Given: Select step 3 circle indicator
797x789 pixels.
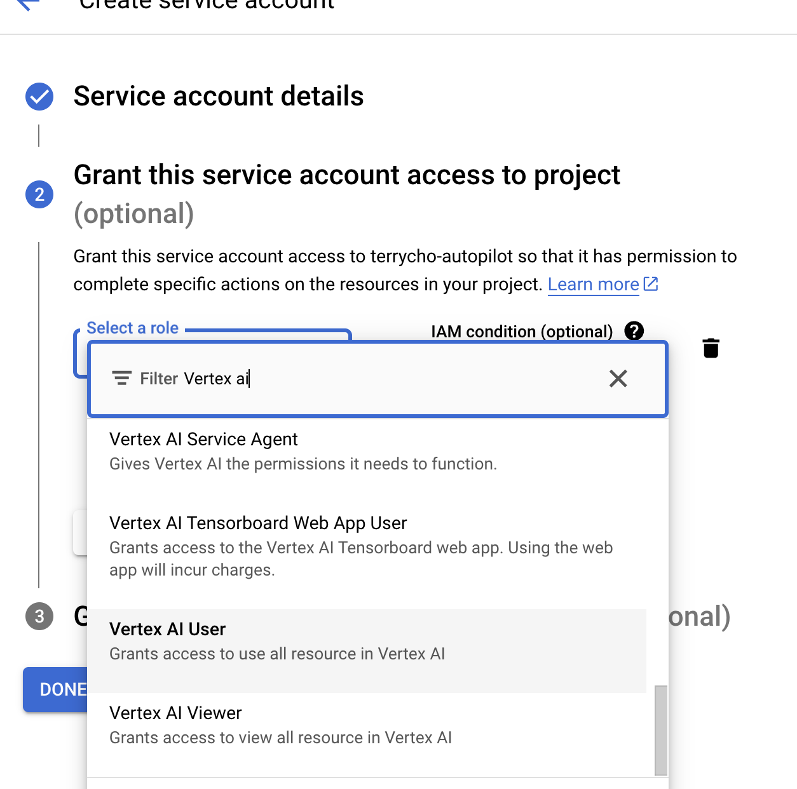Looking at the screenshot, I should click(x=39, y=616).
